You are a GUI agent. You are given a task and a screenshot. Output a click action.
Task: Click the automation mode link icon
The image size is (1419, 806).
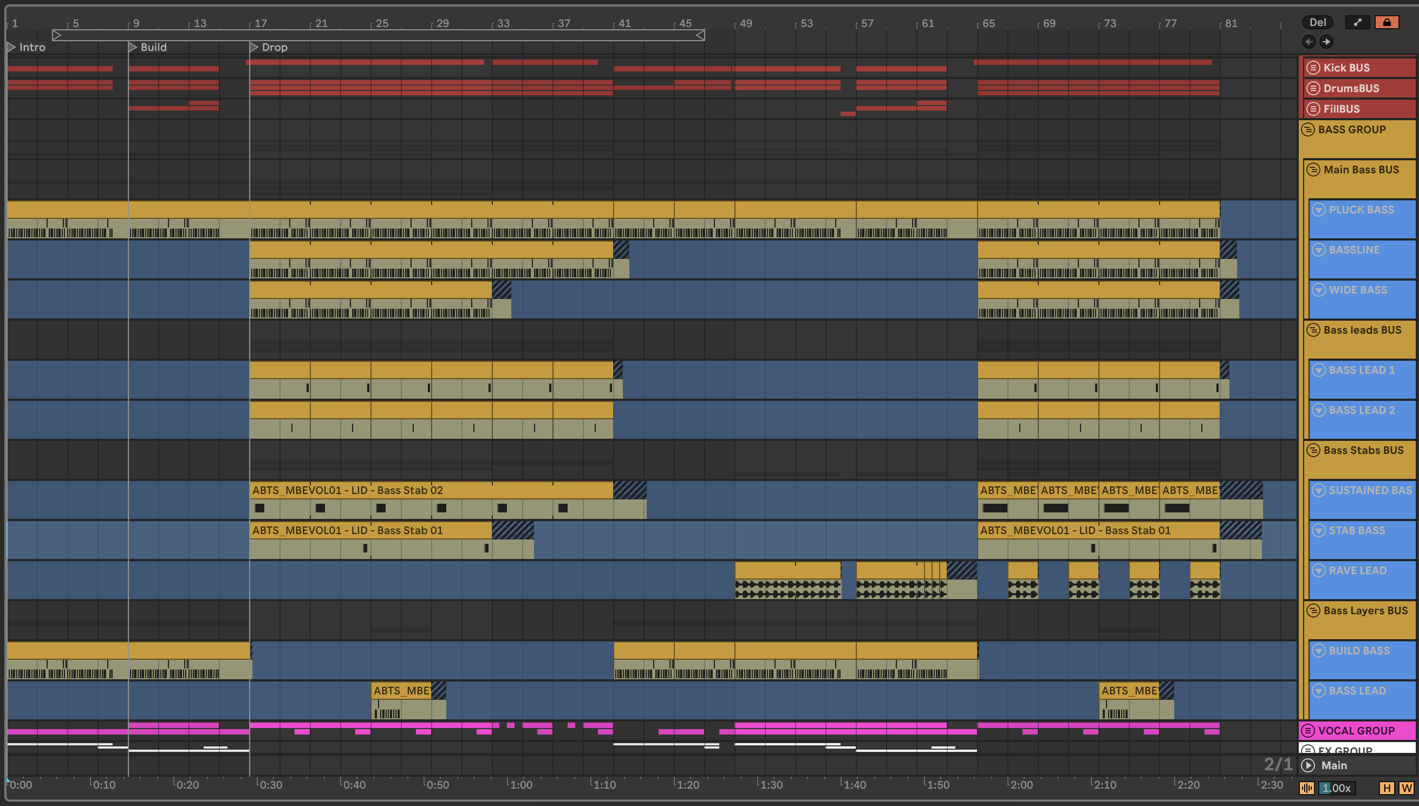coord(1357,22)
